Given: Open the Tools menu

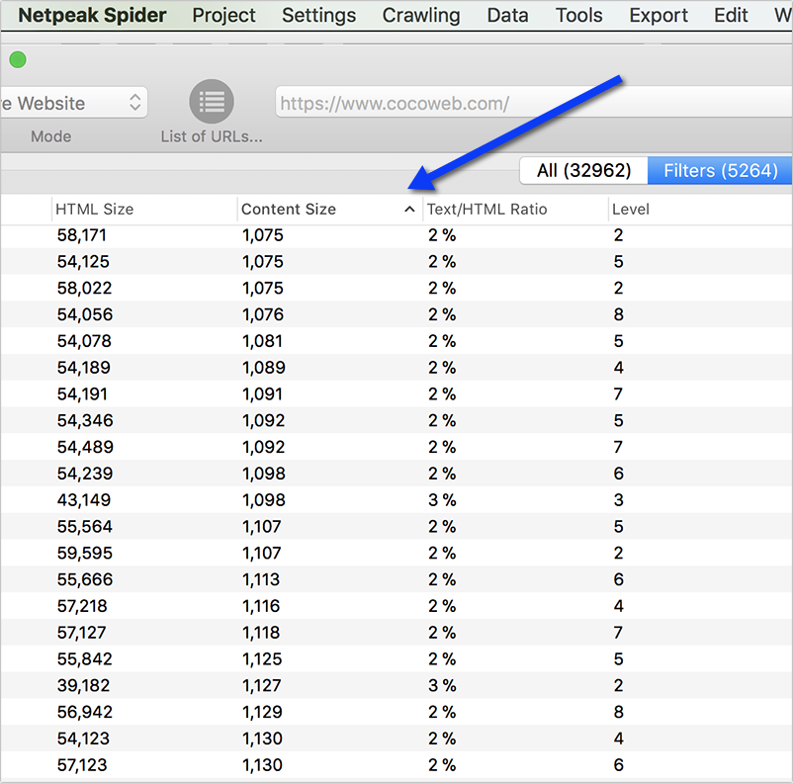Looking at the screenshot, I should [x=578, y=15].
